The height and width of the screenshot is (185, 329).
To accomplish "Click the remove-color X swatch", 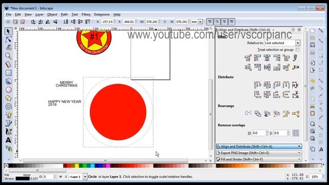I will [6, 166].
